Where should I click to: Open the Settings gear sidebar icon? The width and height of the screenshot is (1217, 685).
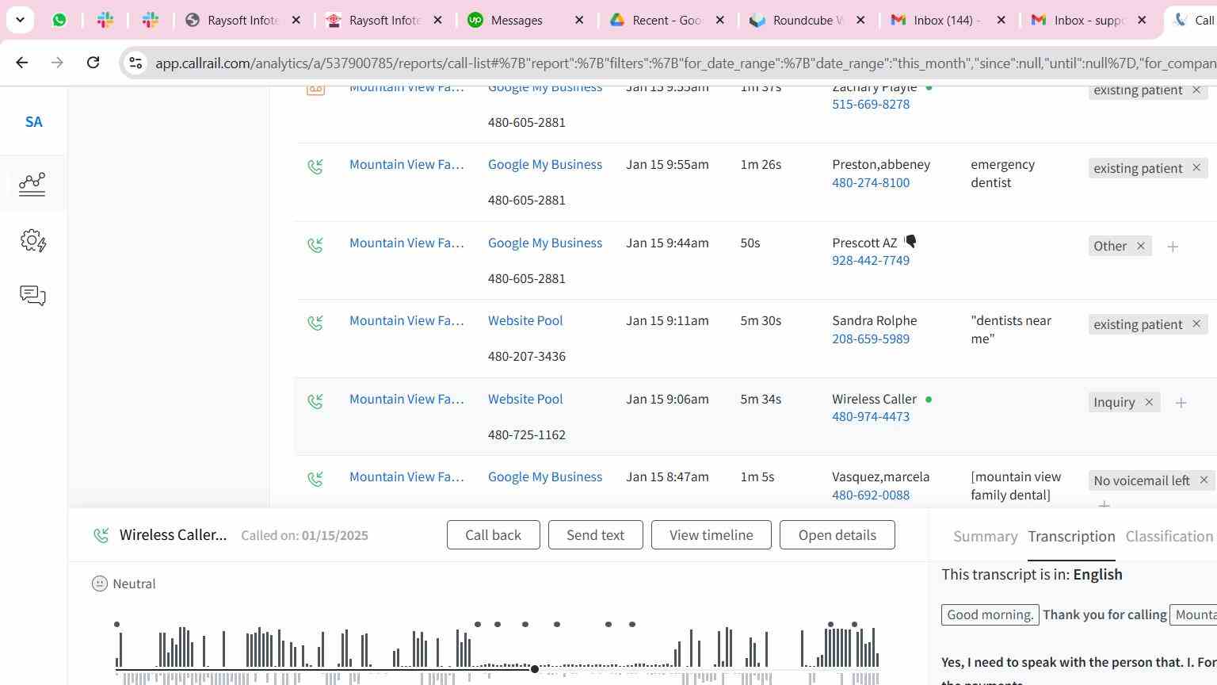click(32, 240)
